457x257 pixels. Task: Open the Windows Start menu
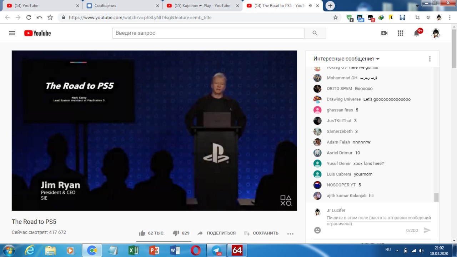pyautogui.click(x=9, y=250)
